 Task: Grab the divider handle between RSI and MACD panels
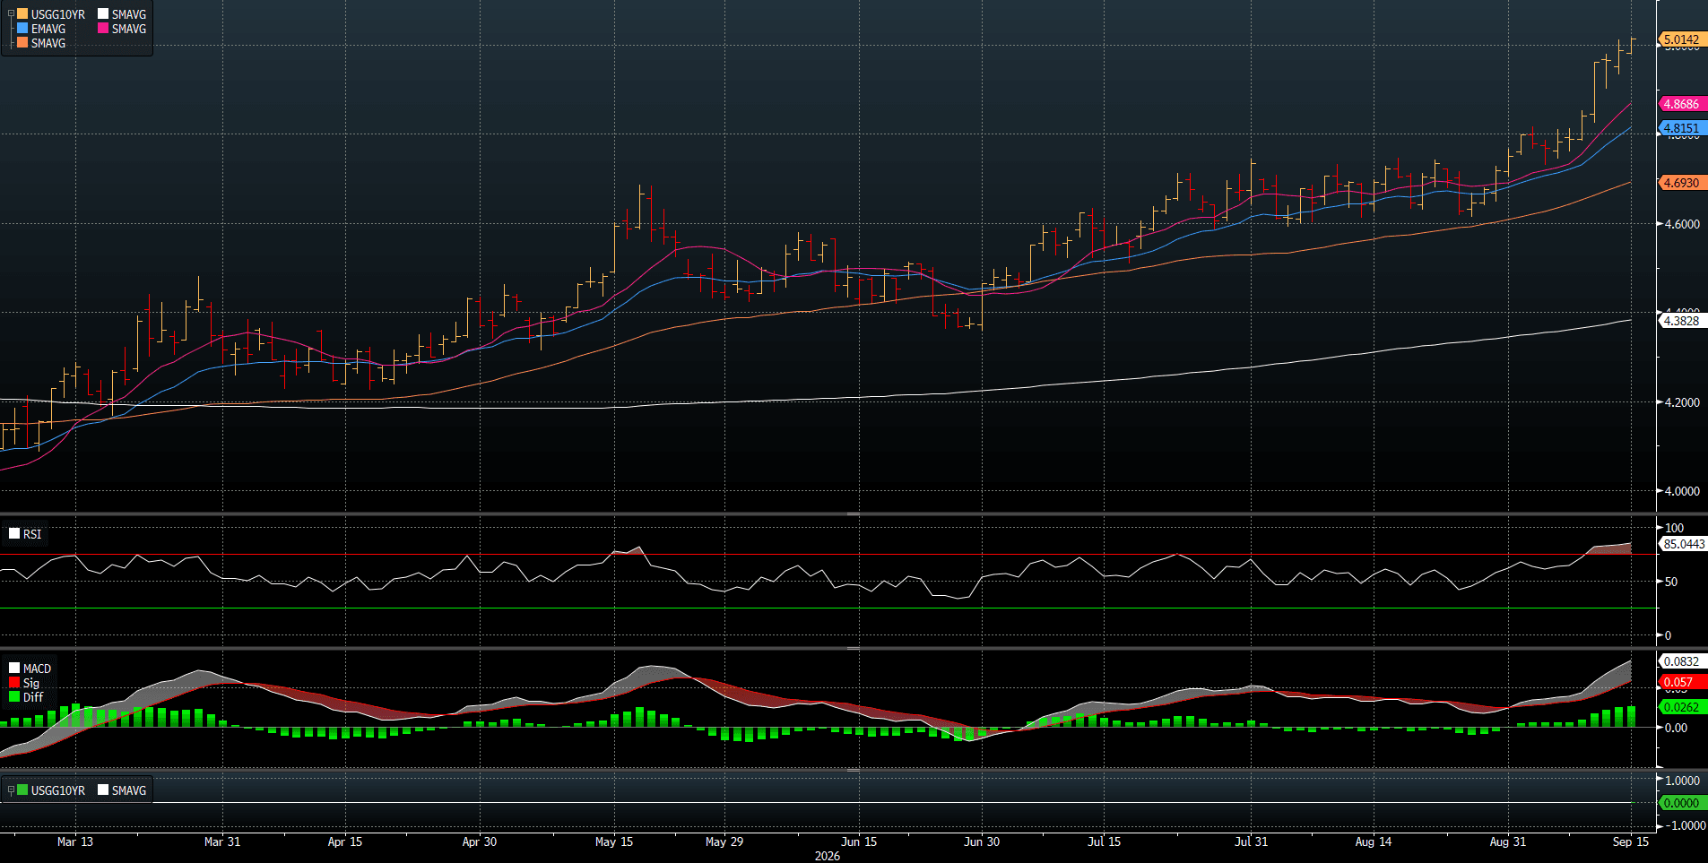[x=854, y=648]
